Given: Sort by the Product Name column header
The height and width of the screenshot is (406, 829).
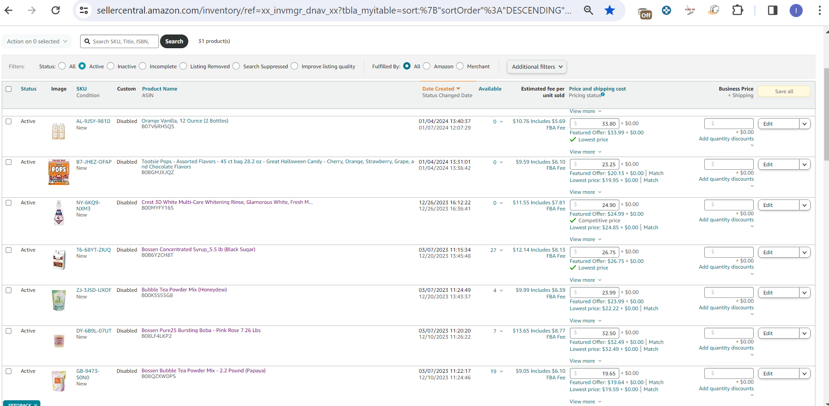Looking at the screenshot, I should 159,89.
